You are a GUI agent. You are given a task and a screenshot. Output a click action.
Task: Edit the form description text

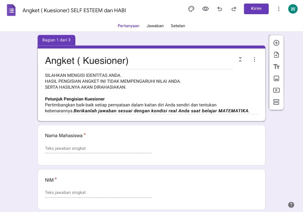tap(151, 93)
